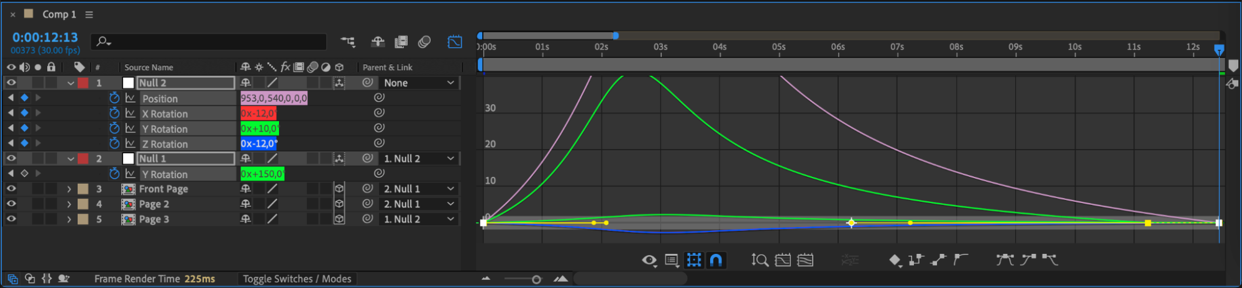Screen dimensions: 1242x288
Task: Toggle visibility of Front Page layer
Action: coord(11,189)
